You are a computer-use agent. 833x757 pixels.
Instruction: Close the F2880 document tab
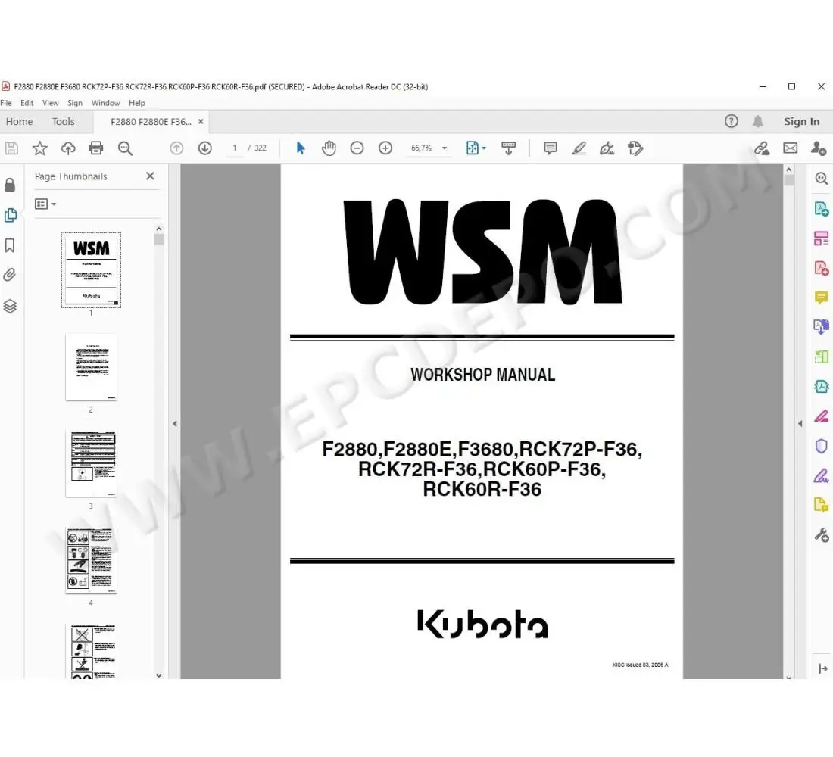pyautogui.click(x=201, y=122)
